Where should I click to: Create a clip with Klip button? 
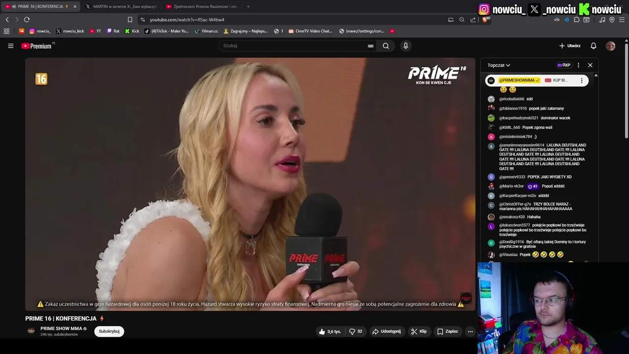point(419,331)
